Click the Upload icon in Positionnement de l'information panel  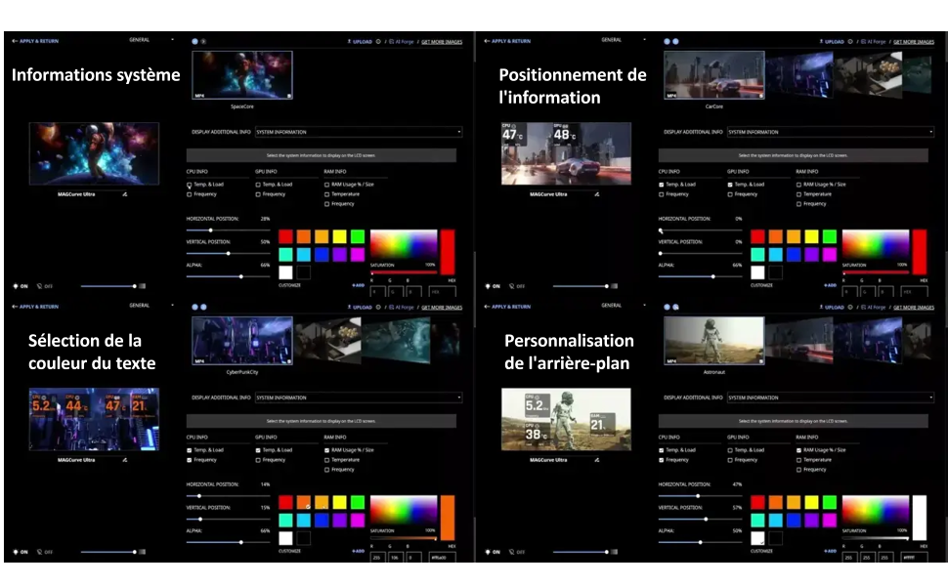coord(821,42)
